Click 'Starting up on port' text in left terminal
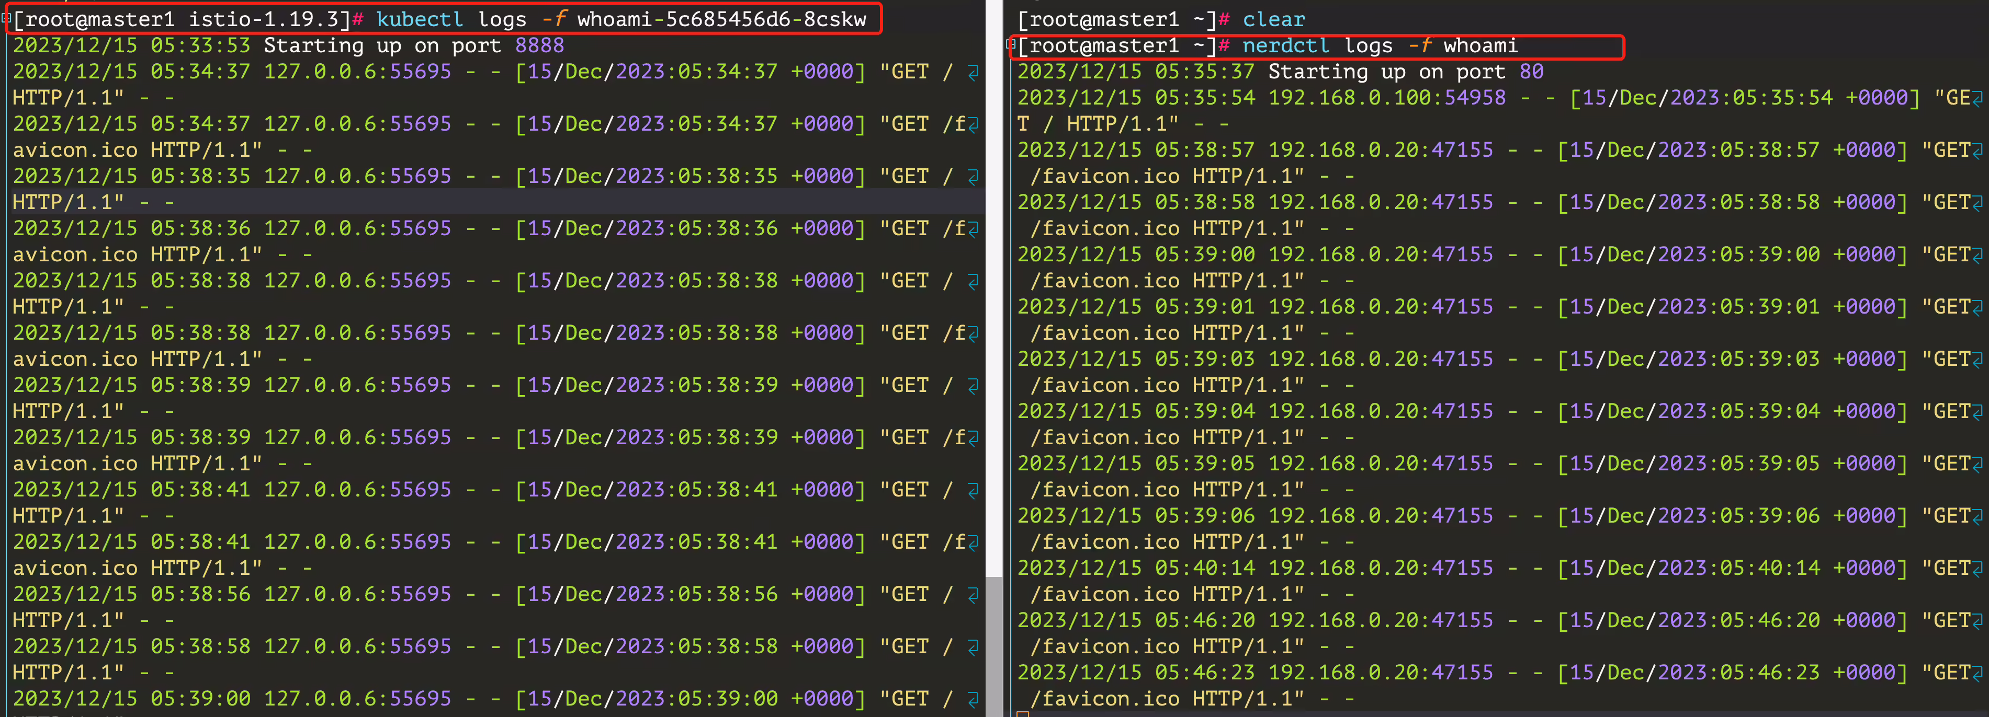 point(382,45)
